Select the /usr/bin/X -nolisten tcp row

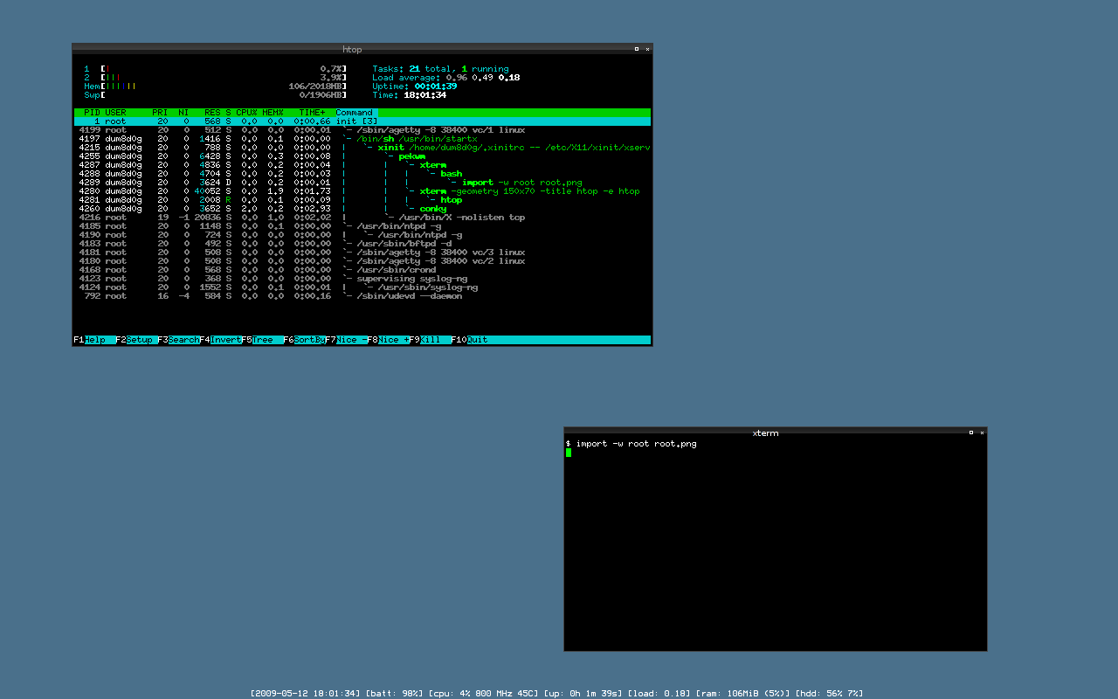tap(362, 218)
